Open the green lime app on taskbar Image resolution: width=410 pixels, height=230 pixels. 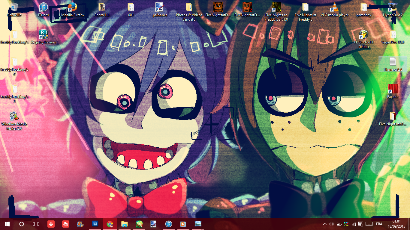(x=139, y=224)
